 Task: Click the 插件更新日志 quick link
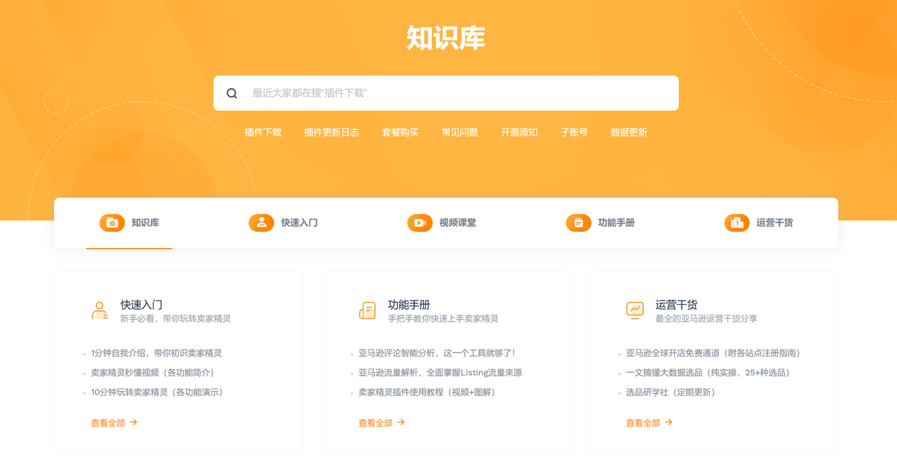coord(331,132)
